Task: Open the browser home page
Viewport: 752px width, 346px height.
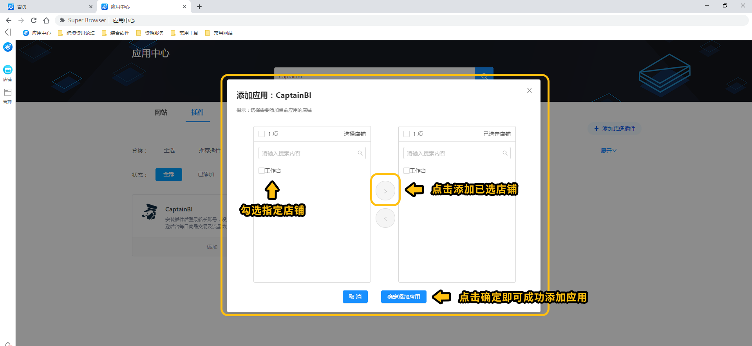Action: click(x=46, y=20)
